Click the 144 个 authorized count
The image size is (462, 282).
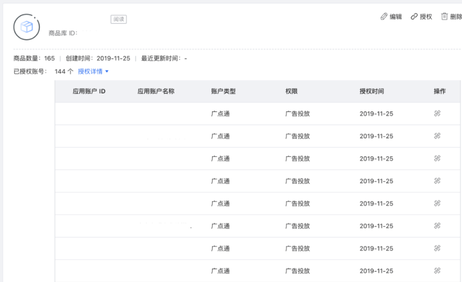(64, 72)
